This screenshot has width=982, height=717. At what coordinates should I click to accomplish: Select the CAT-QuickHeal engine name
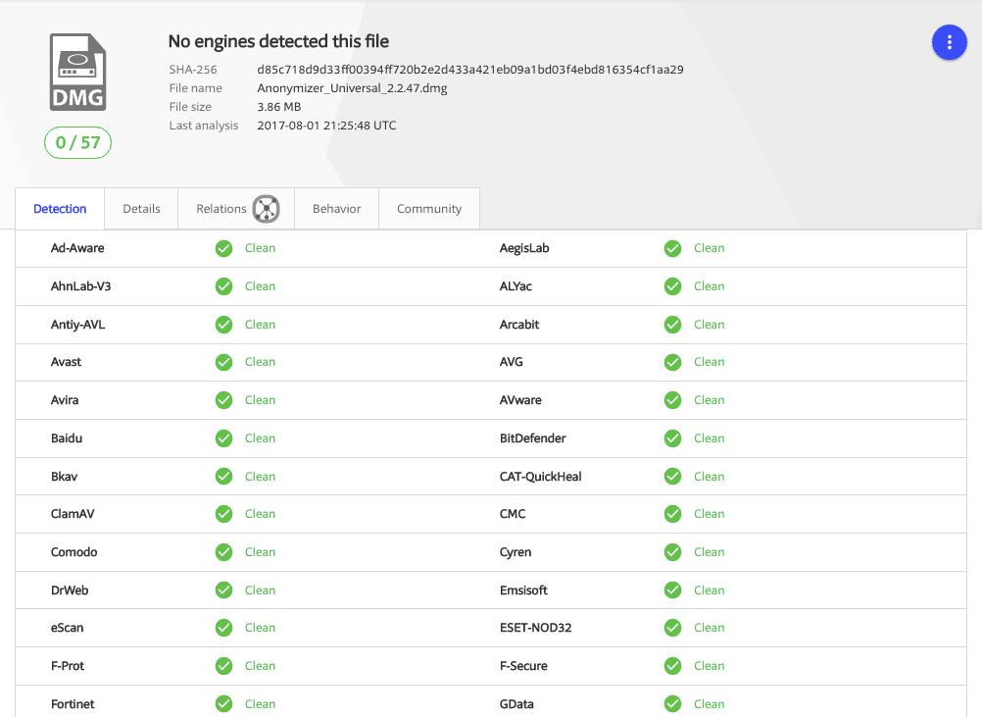[x=540, y=477]
